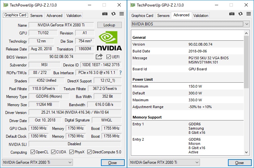Select Advanced tab in right window
Image resolution: width=254 pixels, height=168 pixels.
pos(181,15)
